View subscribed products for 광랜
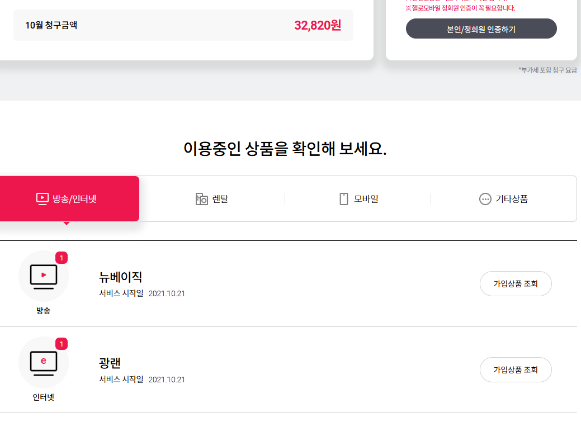 (x=516, y=370)
